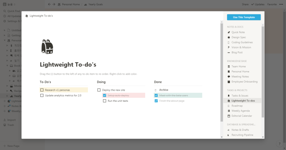
Task: Select the Design Spec template
Action: 238,37
